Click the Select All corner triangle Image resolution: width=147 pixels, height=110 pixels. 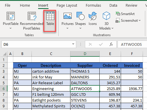pyautogui.click(x=5, y=54)
